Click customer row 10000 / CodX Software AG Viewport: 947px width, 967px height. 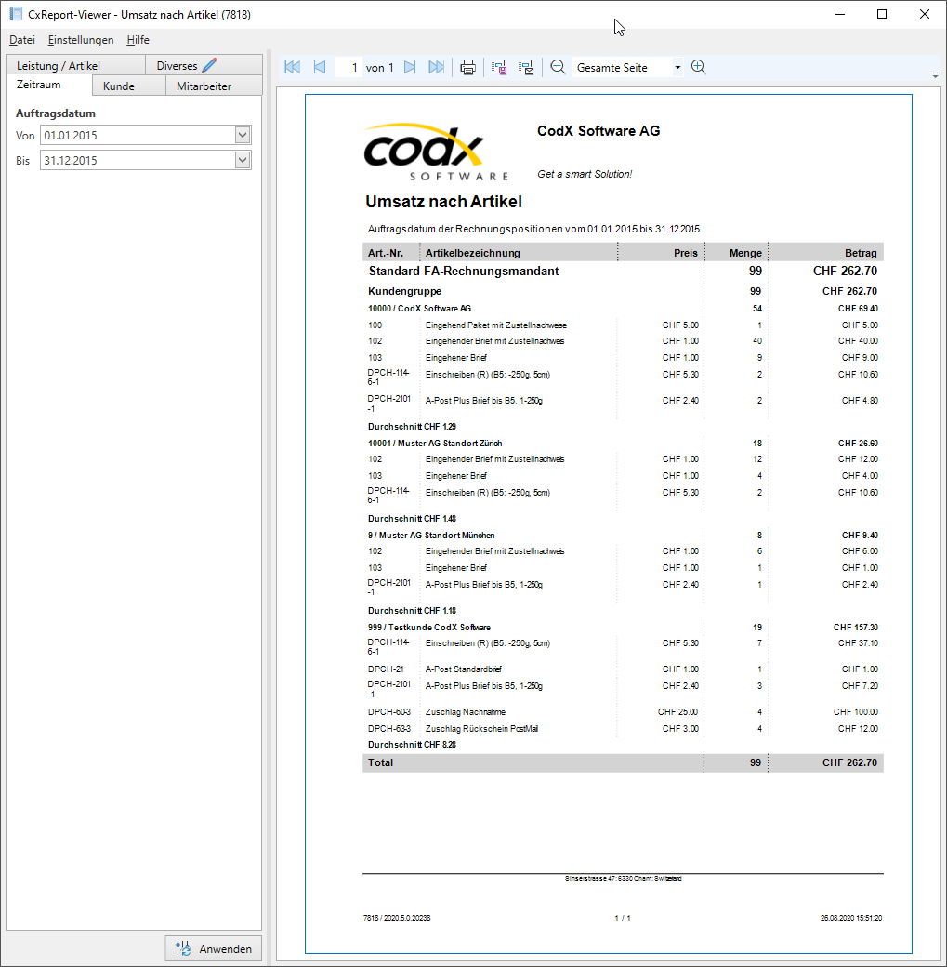pyautogui.click(x=623, y=309)
